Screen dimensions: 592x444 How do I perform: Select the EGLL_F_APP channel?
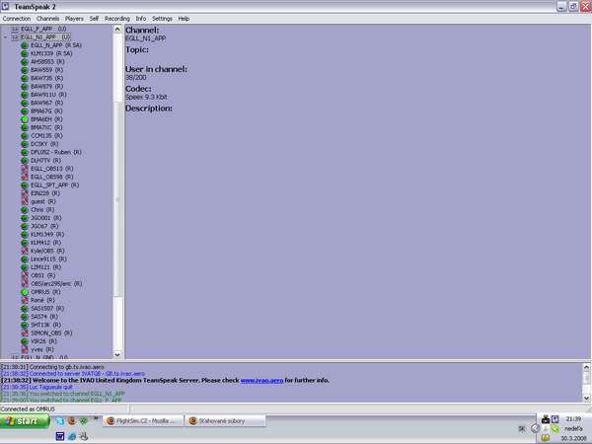pyautogui.click(x=43, y=29)
